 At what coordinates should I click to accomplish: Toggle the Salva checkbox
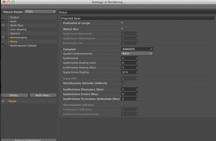click(3, 21)
